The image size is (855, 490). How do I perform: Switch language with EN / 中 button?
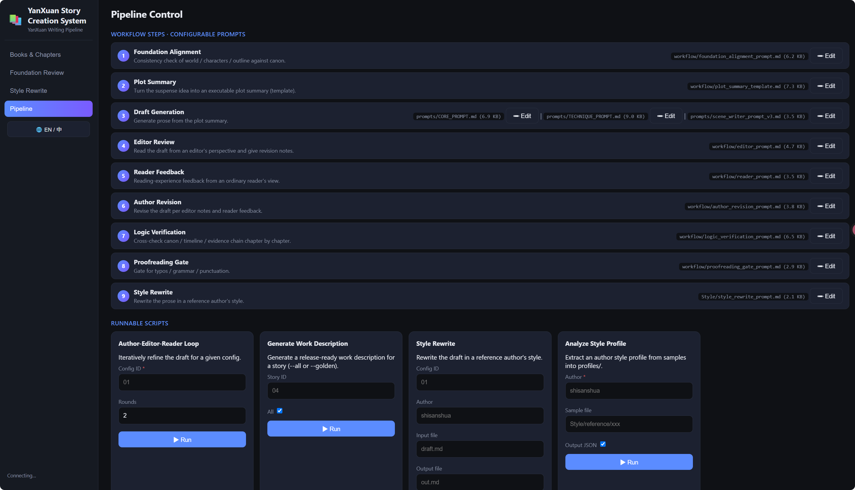pyautogui.click(x=48, y=129)
